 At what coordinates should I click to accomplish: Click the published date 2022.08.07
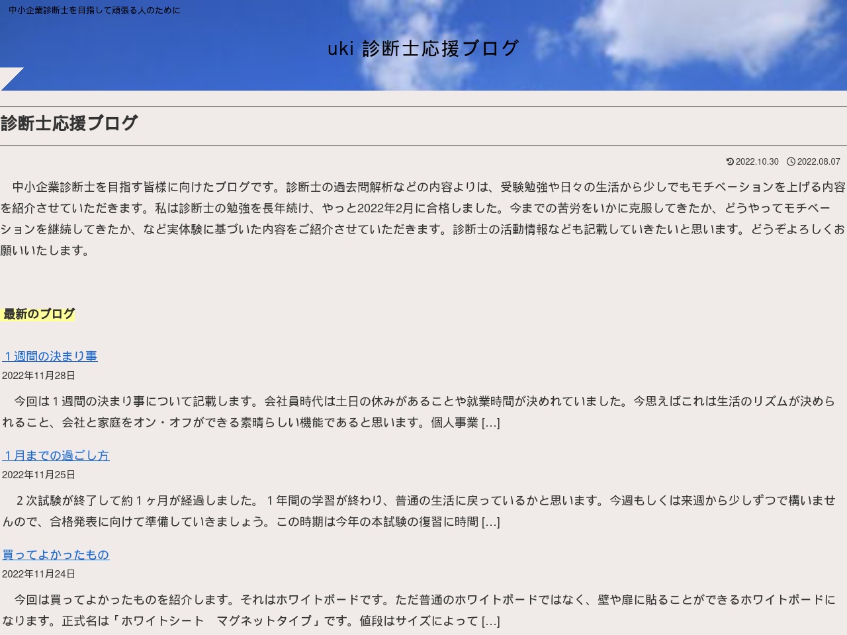(x=819, y=161)
